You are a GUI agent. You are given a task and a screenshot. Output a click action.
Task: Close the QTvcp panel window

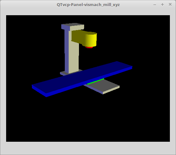[170, 5]
